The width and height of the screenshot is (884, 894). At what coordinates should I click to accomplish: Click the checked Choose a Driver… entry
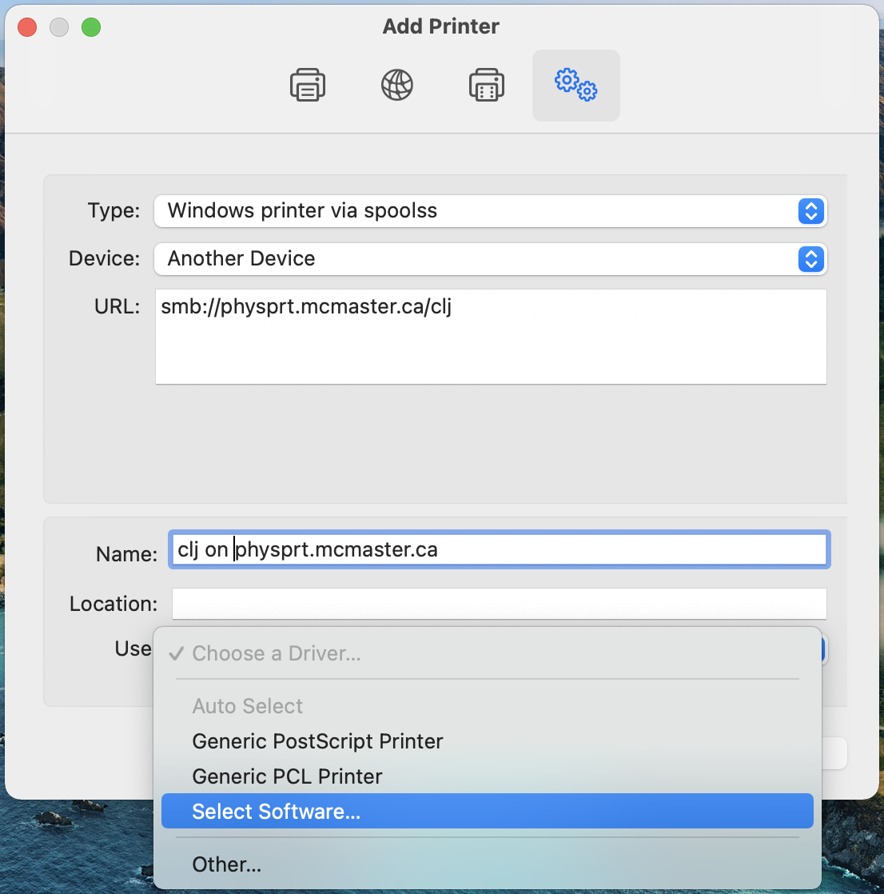click(277, 653)
